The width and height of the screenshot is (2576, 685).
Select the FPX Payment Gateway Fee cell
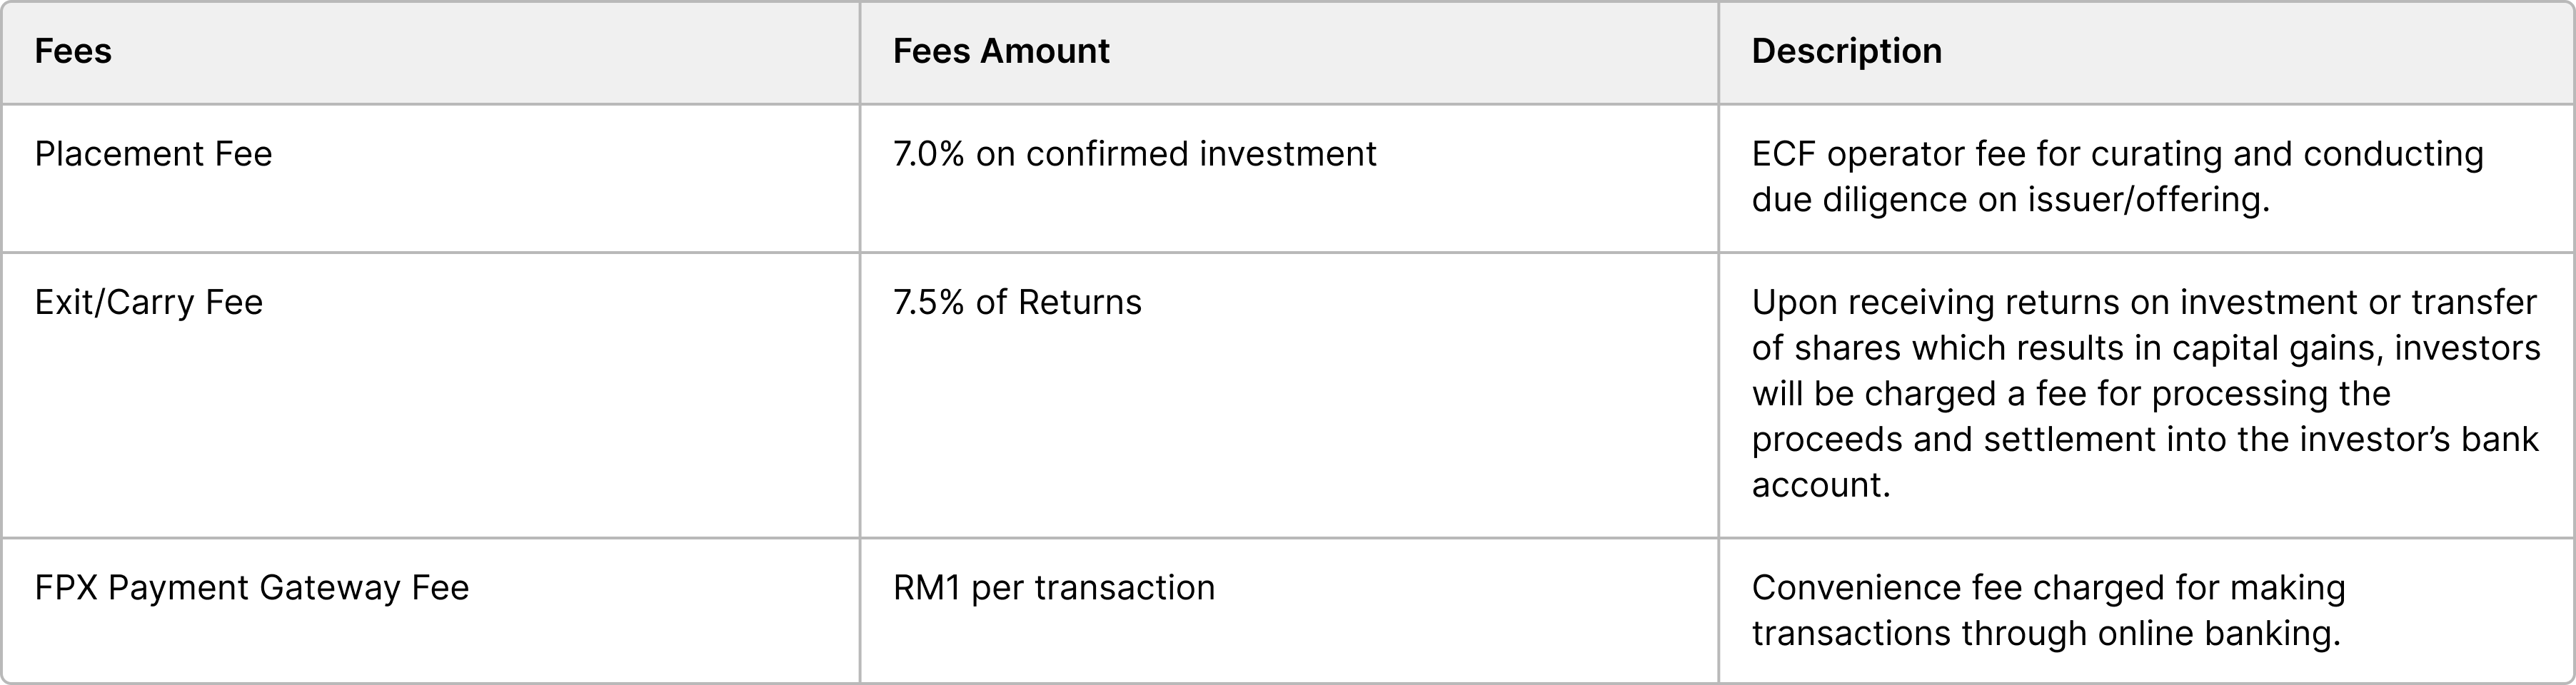[x=251, y=587]
